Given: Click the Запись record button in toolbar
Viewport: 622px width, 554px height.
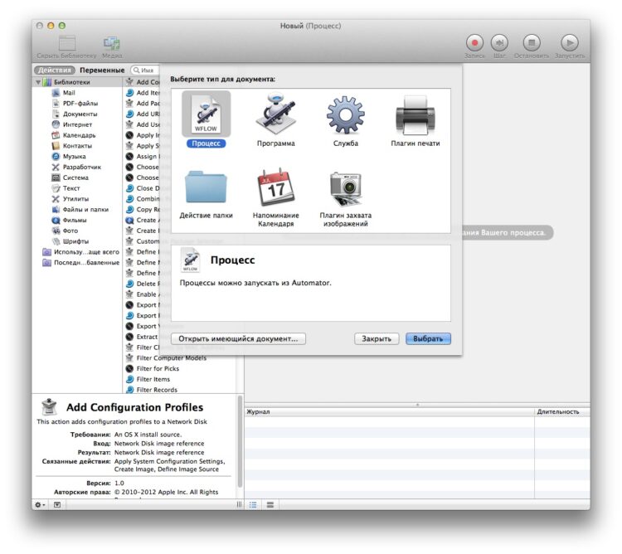Looking at the screenshot, I should tap(475, 42).
